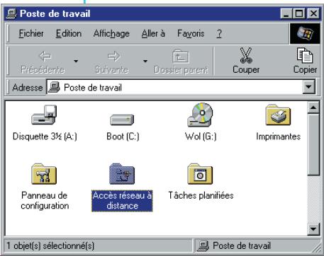This screenshot has height=256, width=324.
Task: Click the Disquette 3½ (A:) label
Action: tap(45, 136)
